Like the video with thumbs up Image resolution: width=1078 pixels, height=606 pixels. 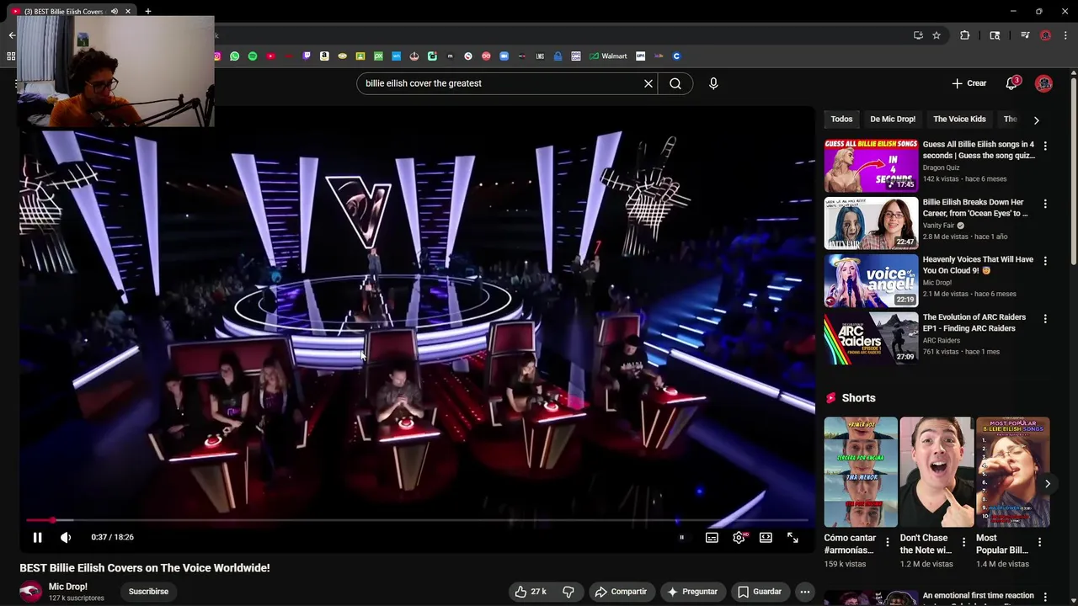[x=531, y=592]
